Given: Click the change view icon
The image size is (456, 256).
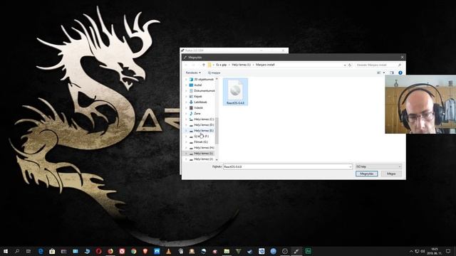Looking at the screenshot, I should point(378,73).
